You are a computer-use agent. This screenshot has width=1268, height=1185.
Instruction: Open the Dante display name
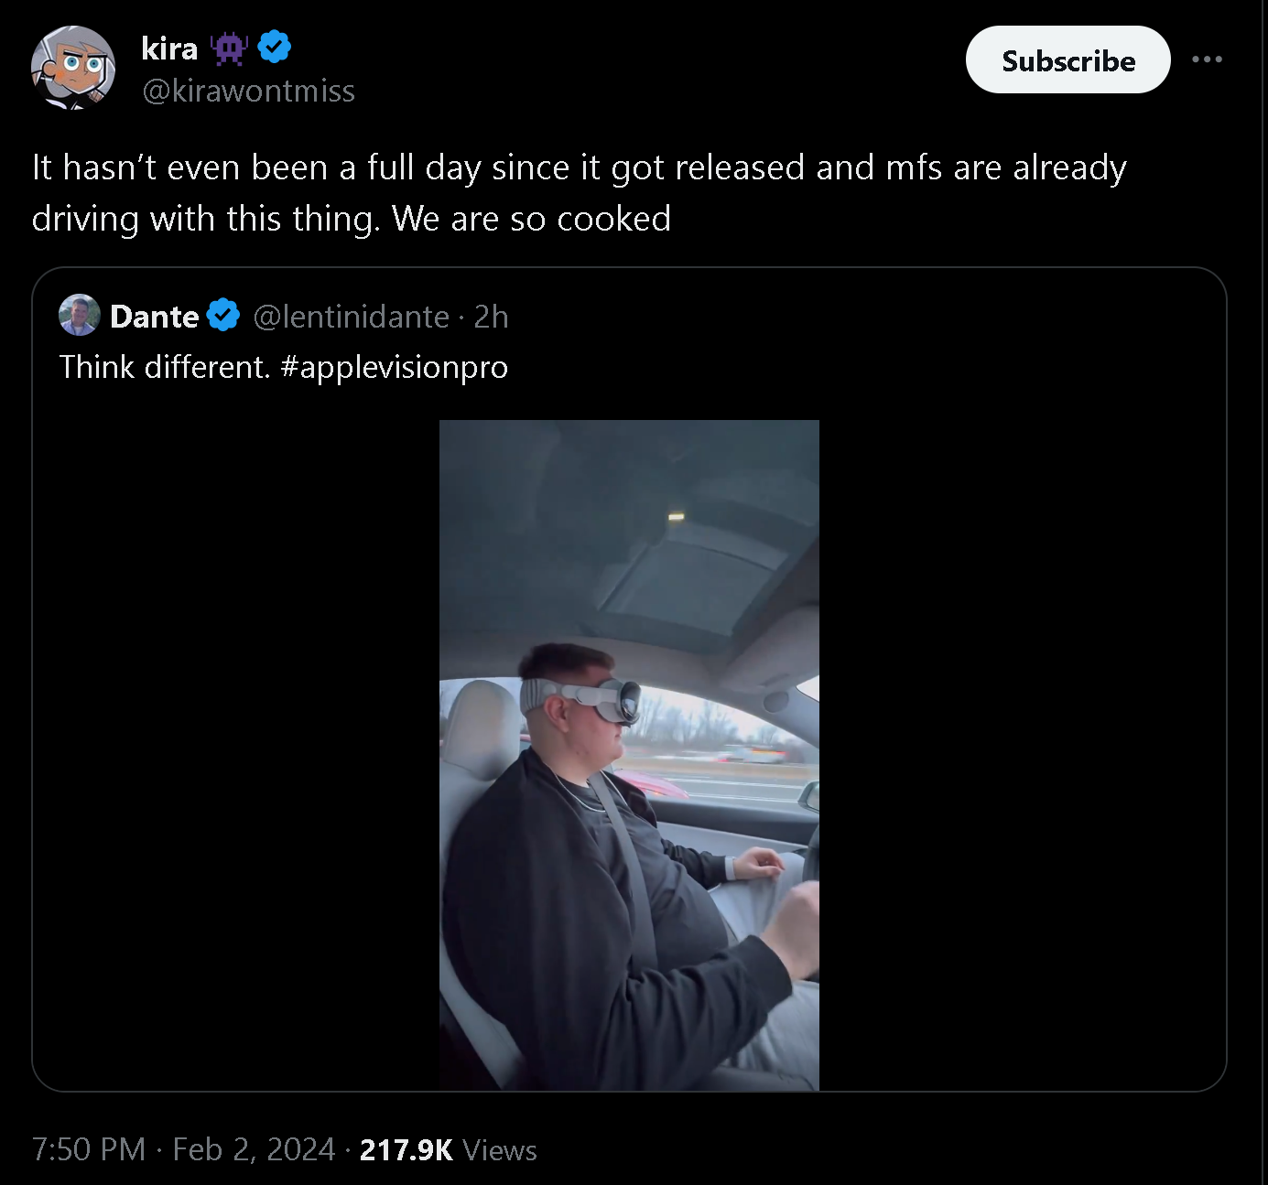pos(154,317)
